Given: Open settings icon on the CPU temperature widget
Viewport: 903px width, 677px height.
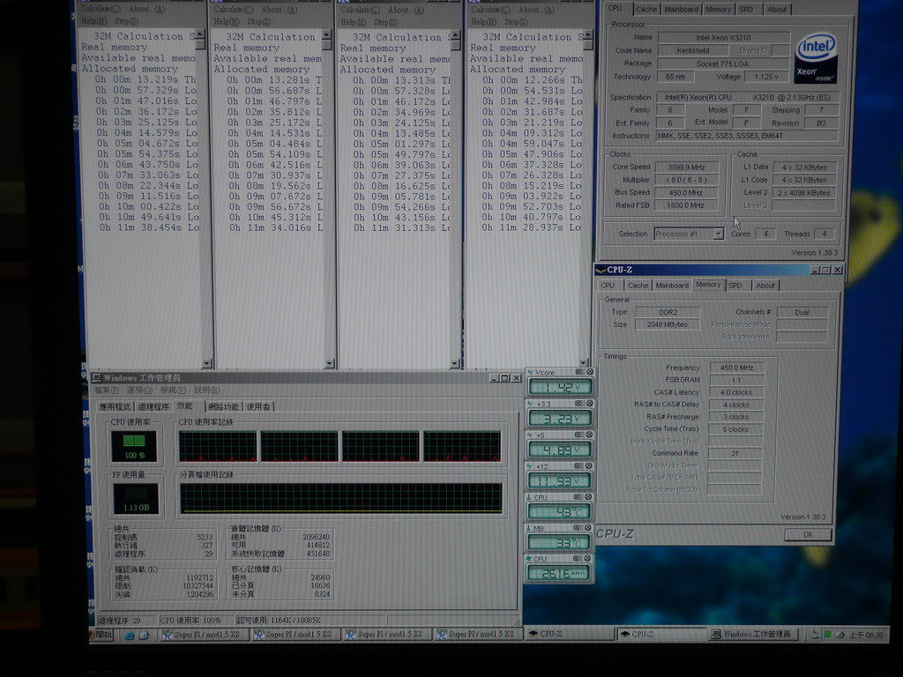Looking at the screenshot, I should pyautogui.click(x=578, y=497).
